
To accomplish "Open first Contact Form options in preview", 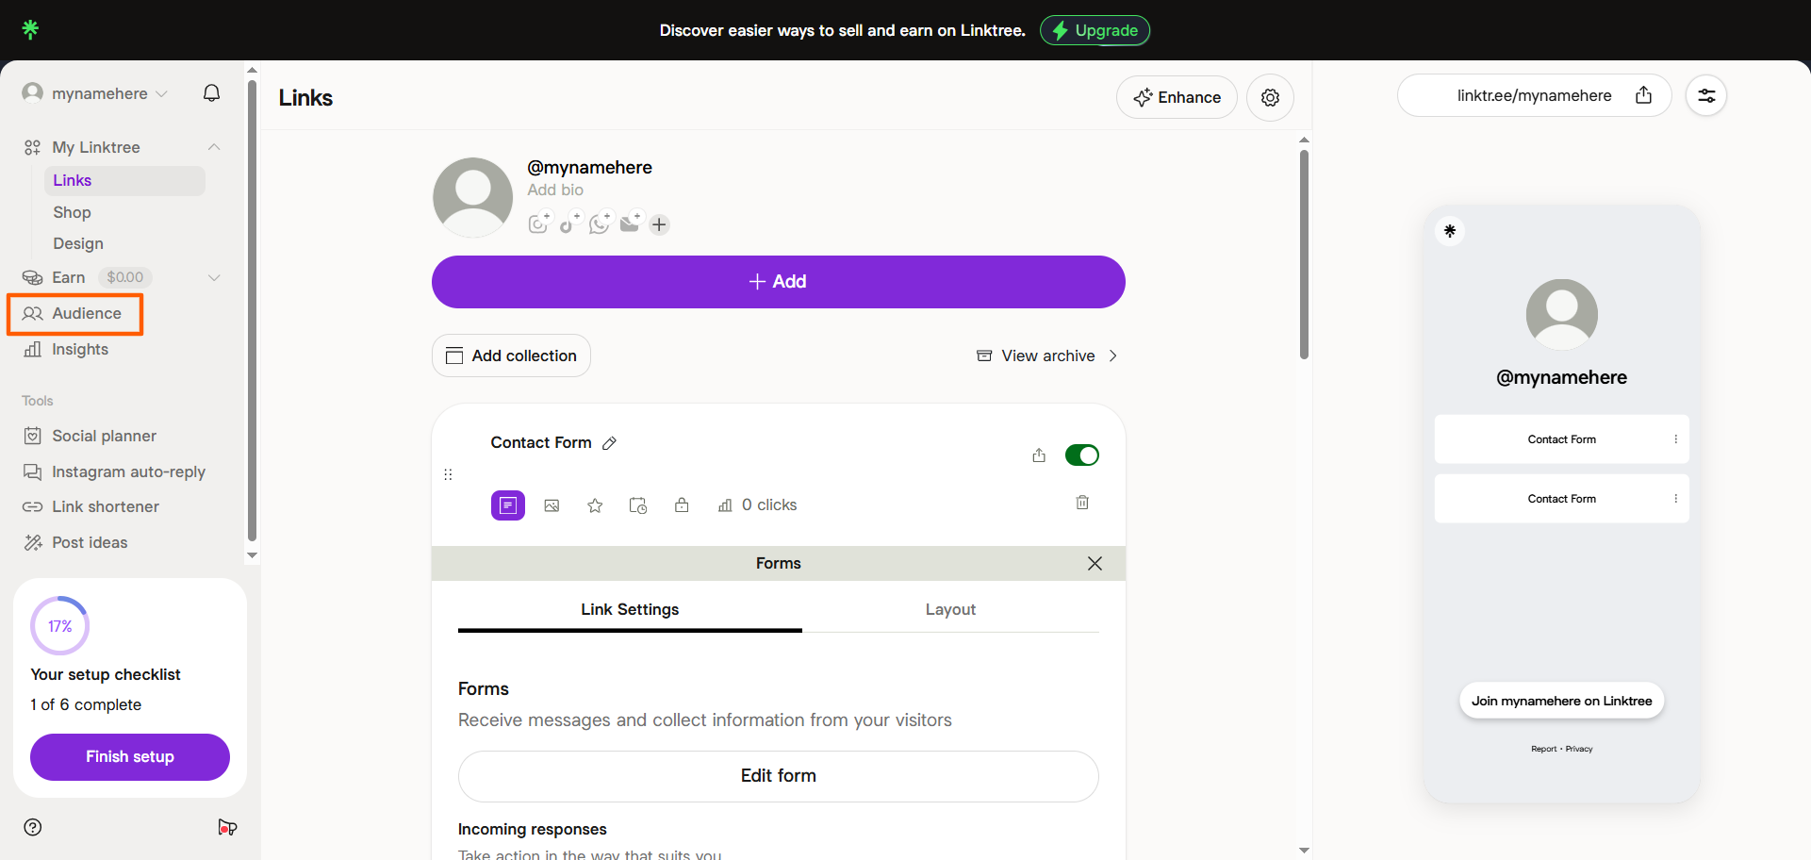I will [1675, 439].
